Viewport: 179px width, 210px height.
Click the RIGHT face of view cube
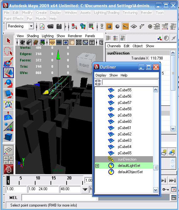click(x=84, y=65)
